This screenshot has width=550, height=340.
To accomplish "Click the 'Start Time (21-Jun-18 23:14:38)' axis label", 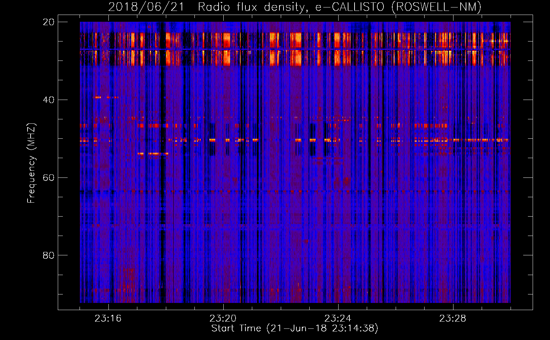I will pos(295,328).
